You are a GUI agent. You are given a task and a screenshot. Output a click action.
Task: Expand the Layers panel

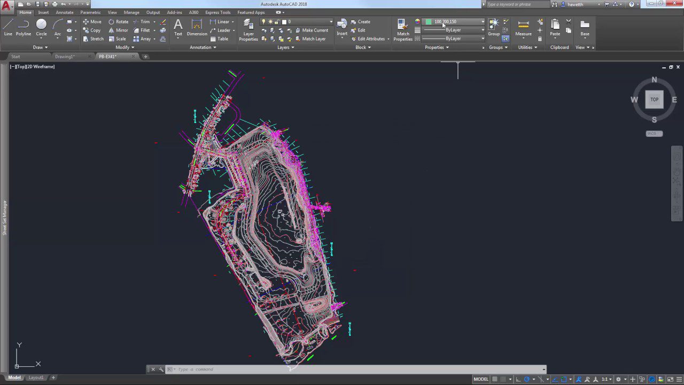(286, 47)
